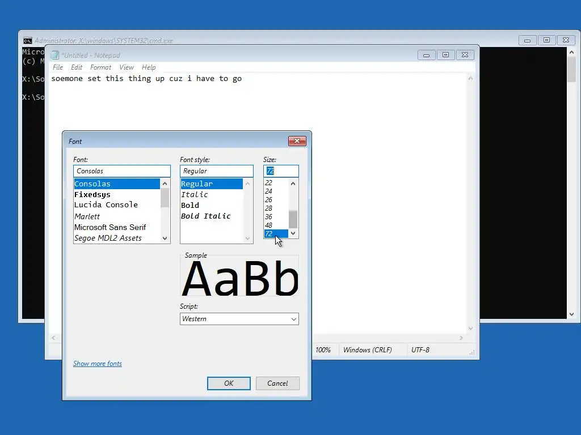Minimize the command prompt window
The width and height of the screenshot is (581, 435).
pos(527,40)
